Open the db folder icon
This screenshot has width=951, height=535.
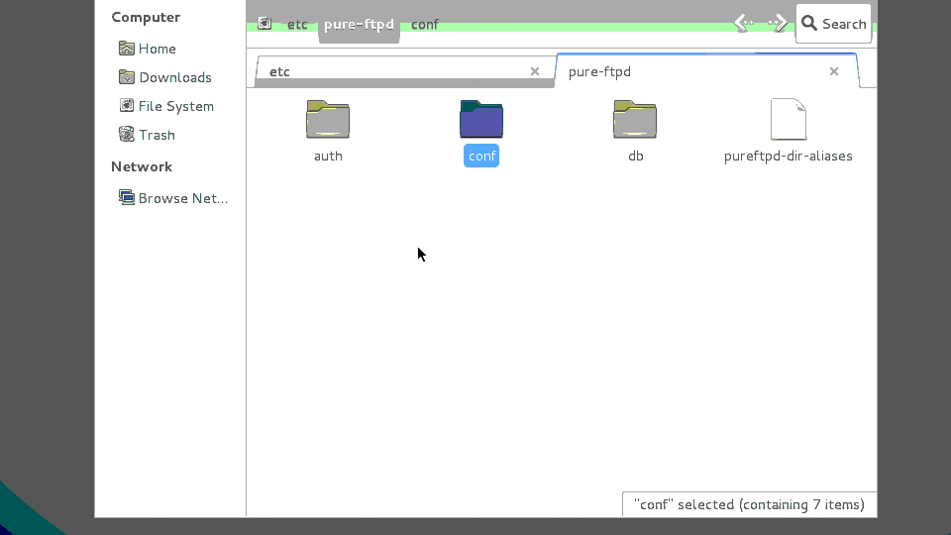(x=634, y=120)
